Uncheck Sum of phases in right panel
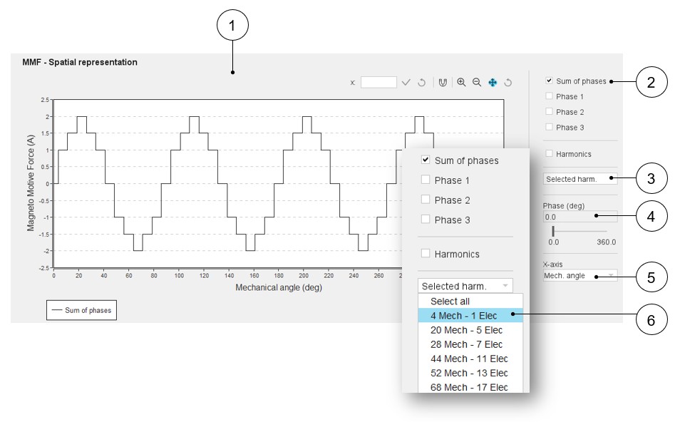Viewport: 685px width, 422px height. [x=549, y=81]
